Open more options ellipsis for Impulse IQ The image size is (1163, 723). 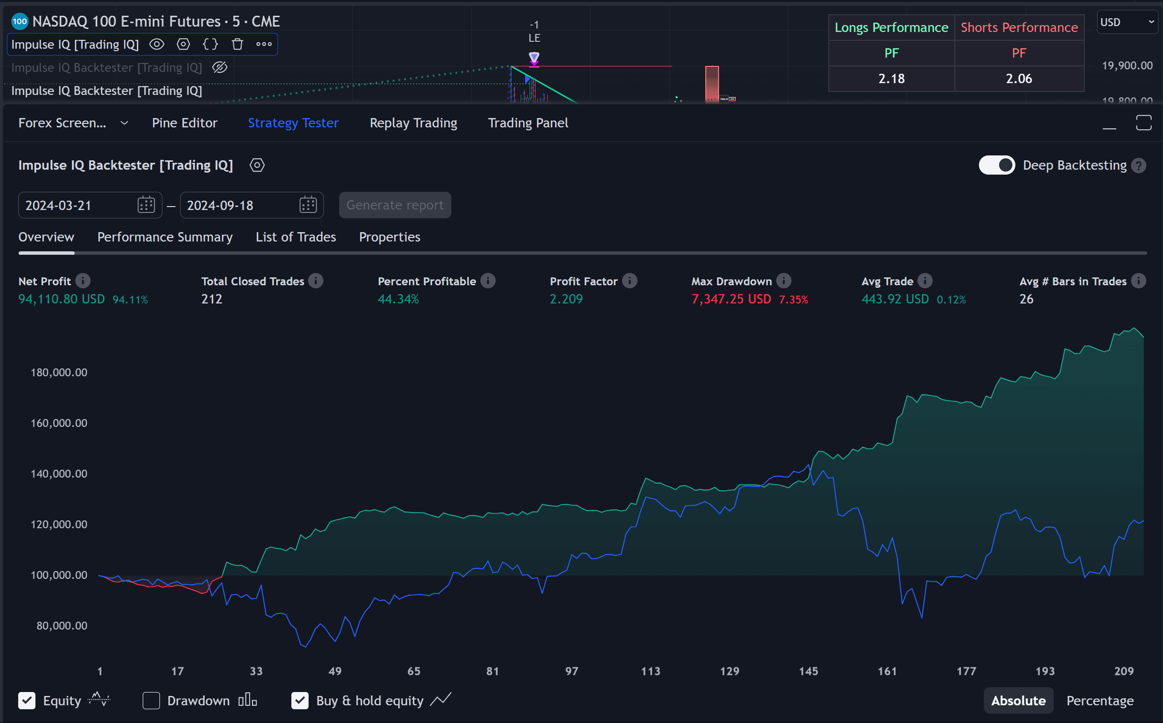[x=264, y=44]
